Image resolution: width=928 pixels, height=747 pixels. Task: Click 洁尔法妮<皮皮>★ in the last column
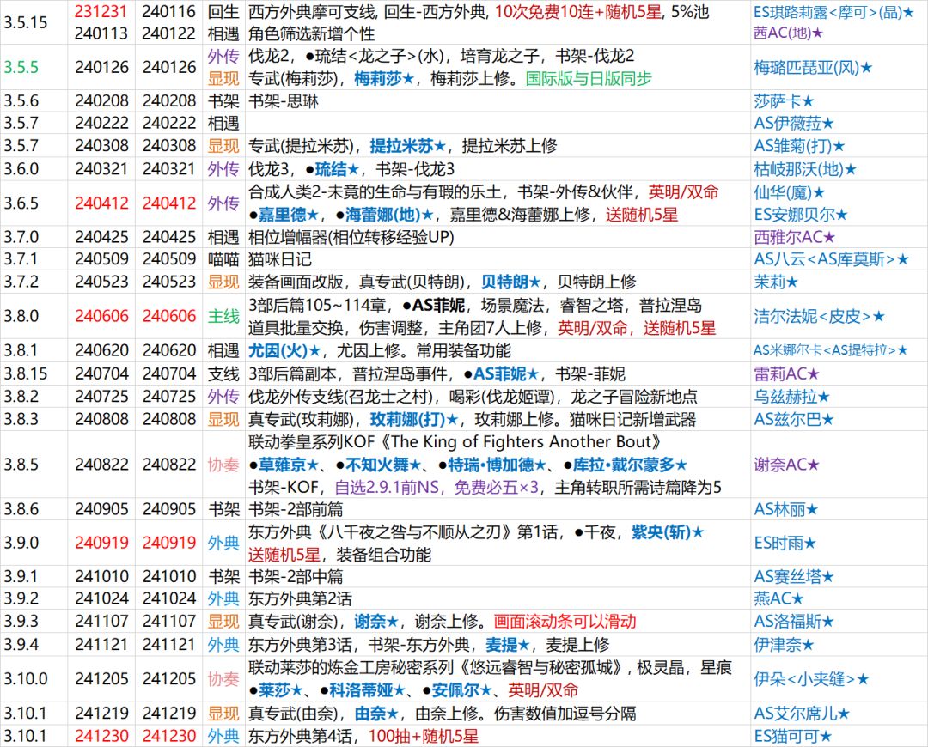[819, 317]
